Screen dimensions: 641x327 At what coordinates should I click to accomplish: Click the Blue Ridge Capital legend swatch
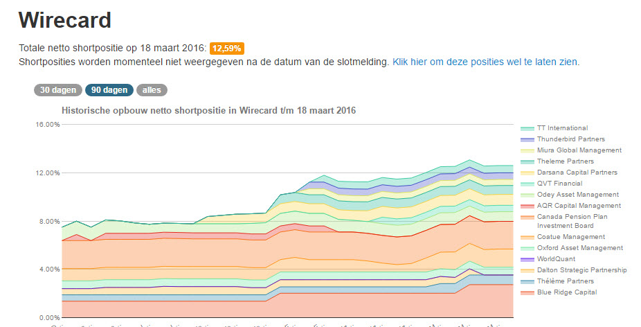pos(526,292)
